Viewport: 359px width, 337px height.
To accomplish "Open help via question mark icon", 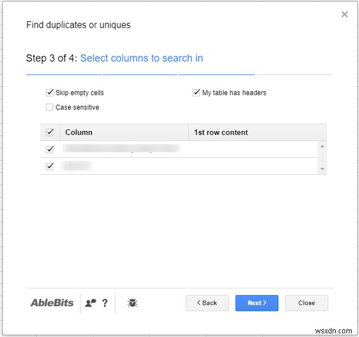I will tap(105, 303).
